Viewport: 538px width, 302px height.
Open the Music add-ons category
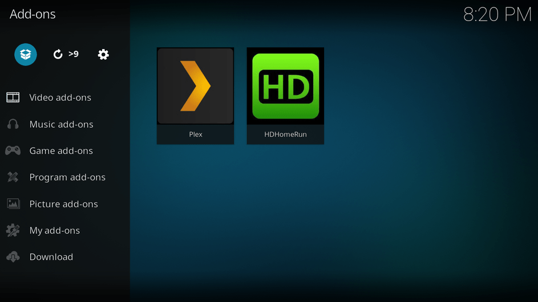click(x=62, y=124)
